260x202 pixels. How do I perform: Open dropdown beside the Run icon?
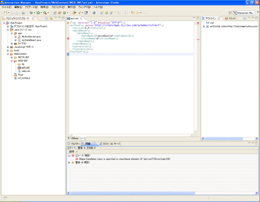(x=41, y=13)
